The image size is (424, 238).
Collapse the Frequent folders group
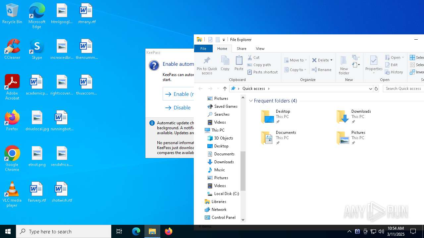[x=251, y=101]
